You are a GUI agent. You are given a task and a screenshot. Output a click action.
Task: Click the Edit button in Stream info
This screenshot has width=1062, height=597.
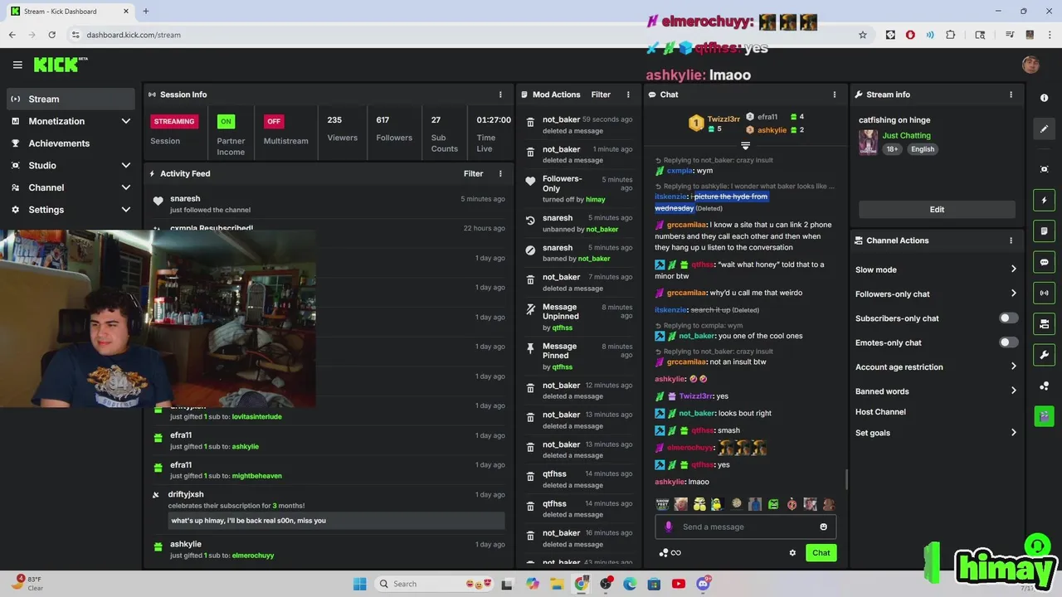937,209
